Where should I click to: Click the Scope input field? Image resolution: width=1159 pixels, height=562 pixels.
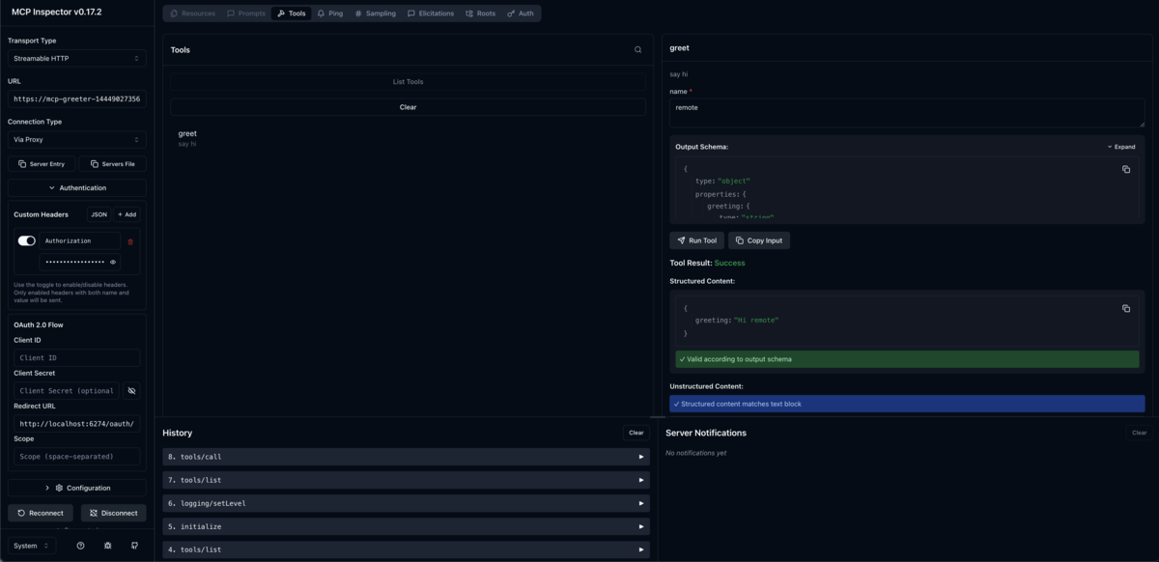click(x=76, y=456)
